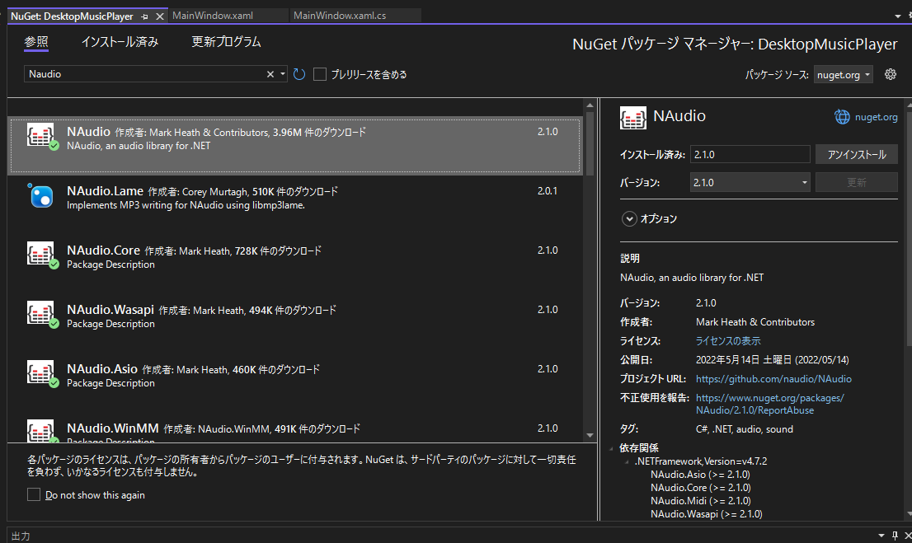Select the NAudio.Wasapi package name

click(110, 310)
